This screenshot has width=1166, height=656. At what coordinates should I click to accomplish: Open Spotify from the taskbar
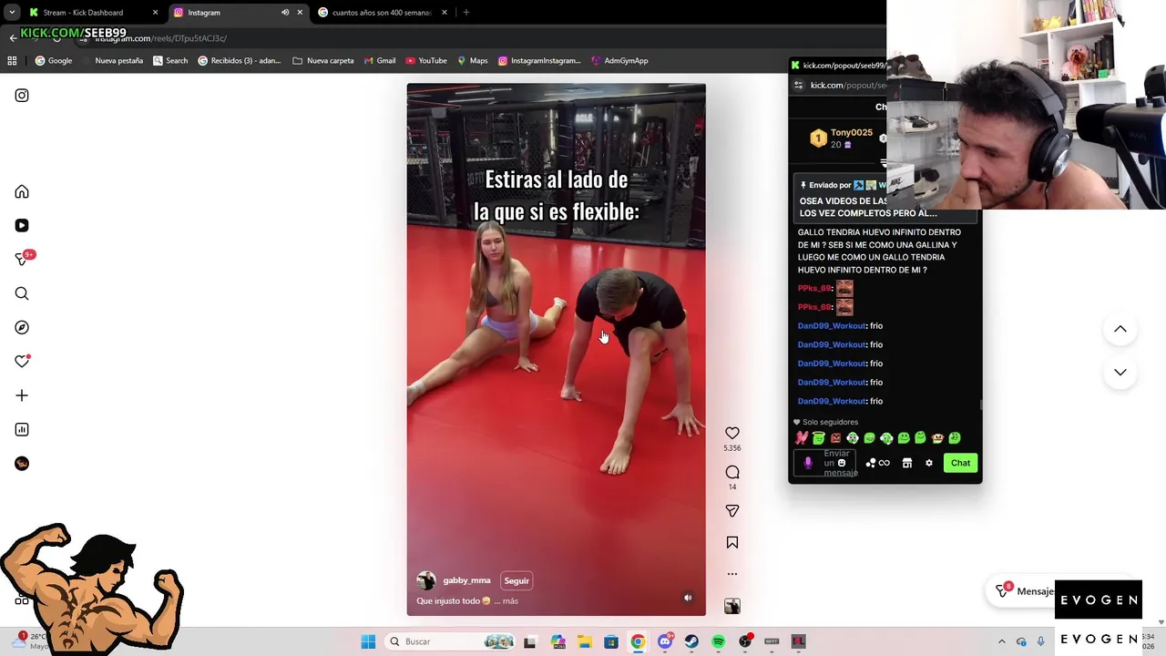pyautogui.click(x=719, y=641)
